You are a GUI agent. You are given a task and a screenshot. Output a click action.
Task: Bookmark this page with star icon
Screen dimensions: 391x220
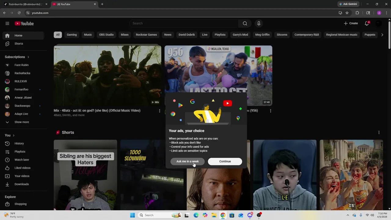pos(347,13)
